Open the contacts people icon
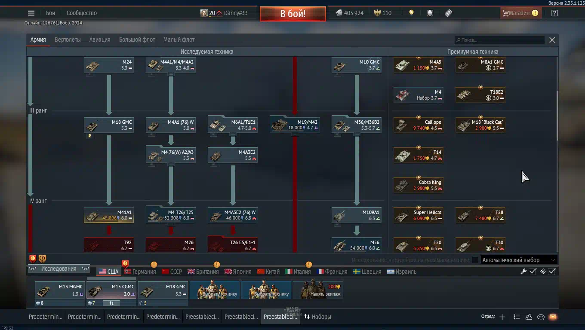 (x=529, y=317)
